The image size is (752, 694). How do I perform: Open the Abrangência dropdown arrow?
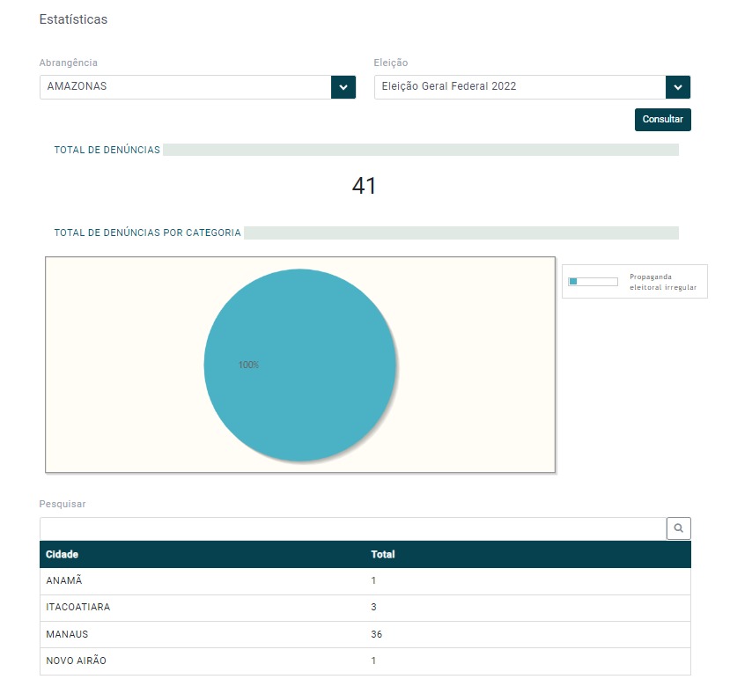pyautogui.click(x=343, y=87)
